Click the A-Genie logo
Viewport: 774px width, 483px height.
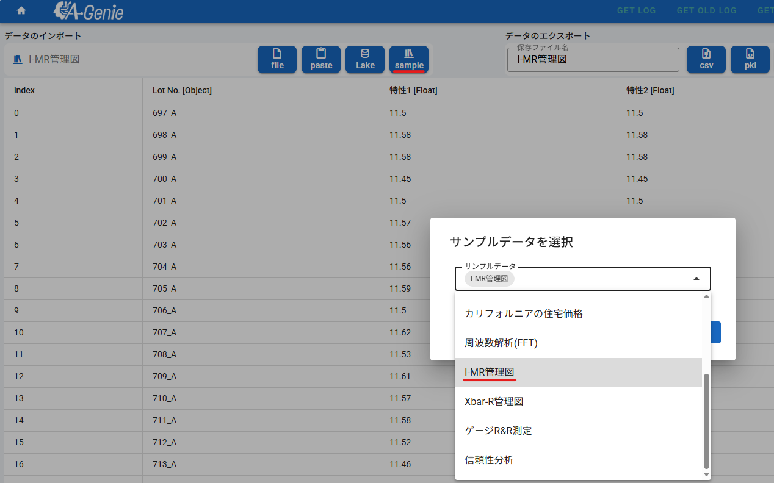[x=89, y=10]
